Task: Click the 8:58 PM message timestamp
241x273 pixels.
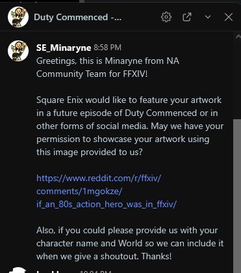Action: [107, 48]
